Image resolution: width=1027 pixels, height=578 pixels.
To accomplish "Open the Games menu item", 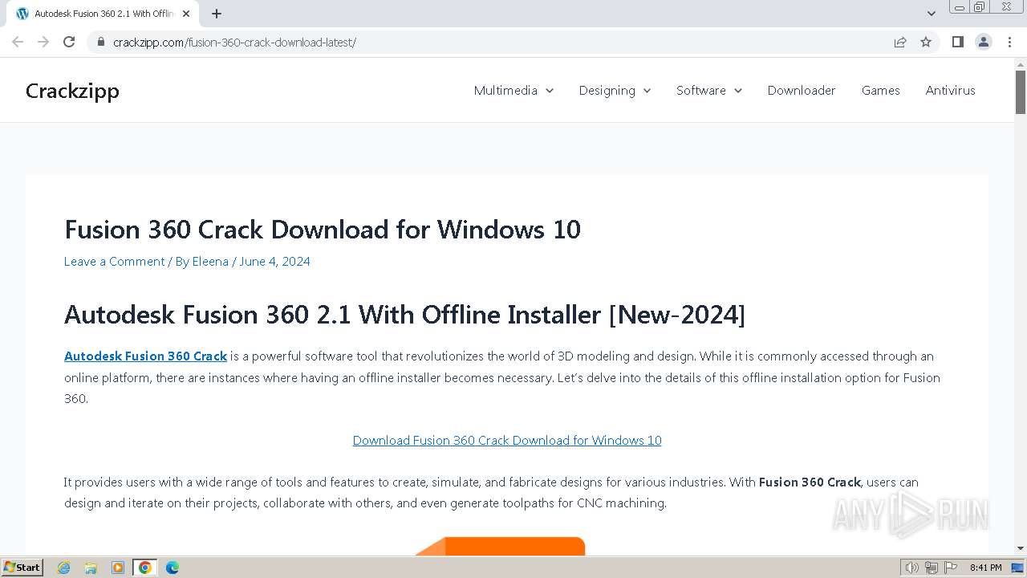I will (880, 91).
